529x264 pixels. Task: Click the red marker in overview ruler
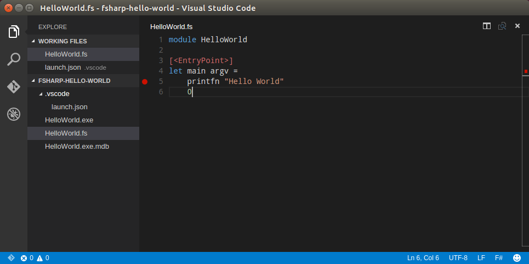pyautogui.click(x=526, y=71)
